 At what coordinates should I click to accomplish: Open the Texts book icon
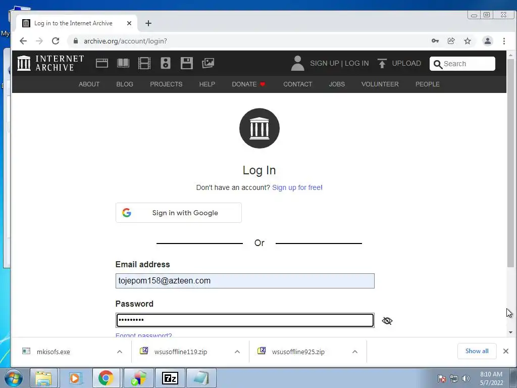point(123,63)
